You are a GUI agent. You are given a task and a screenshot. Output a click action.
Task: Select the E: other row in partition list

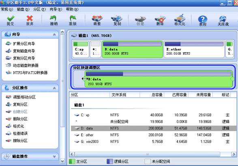pos(154,135)
